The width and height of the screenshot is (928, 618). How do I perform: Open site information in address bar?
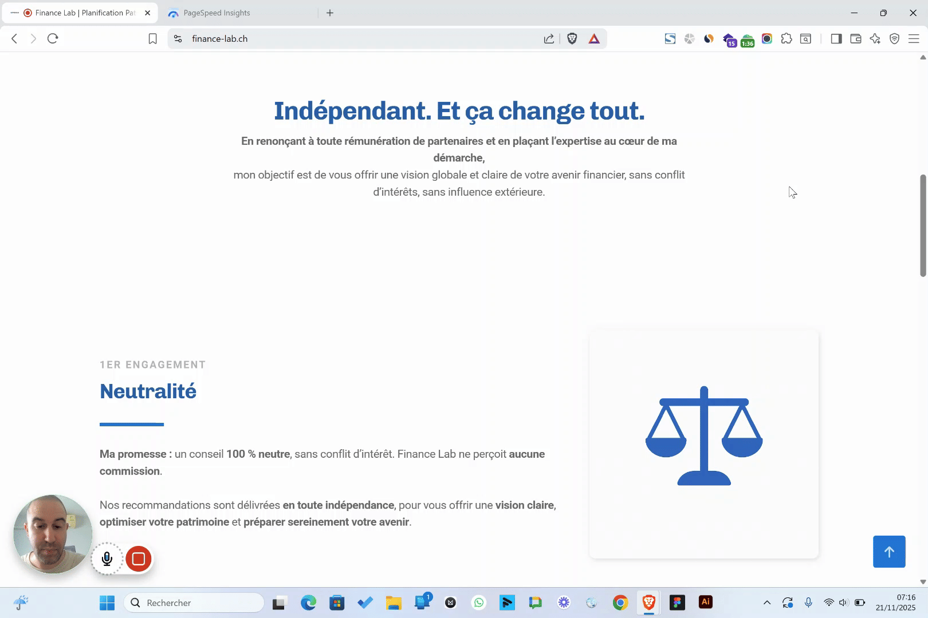[178, 38]
